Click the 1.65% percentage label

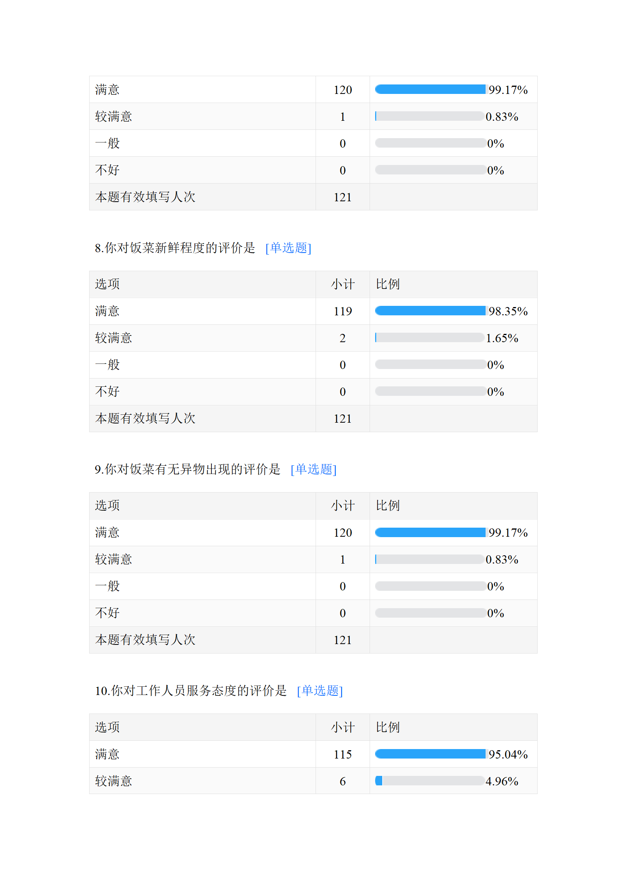click(x=502, y=338)
